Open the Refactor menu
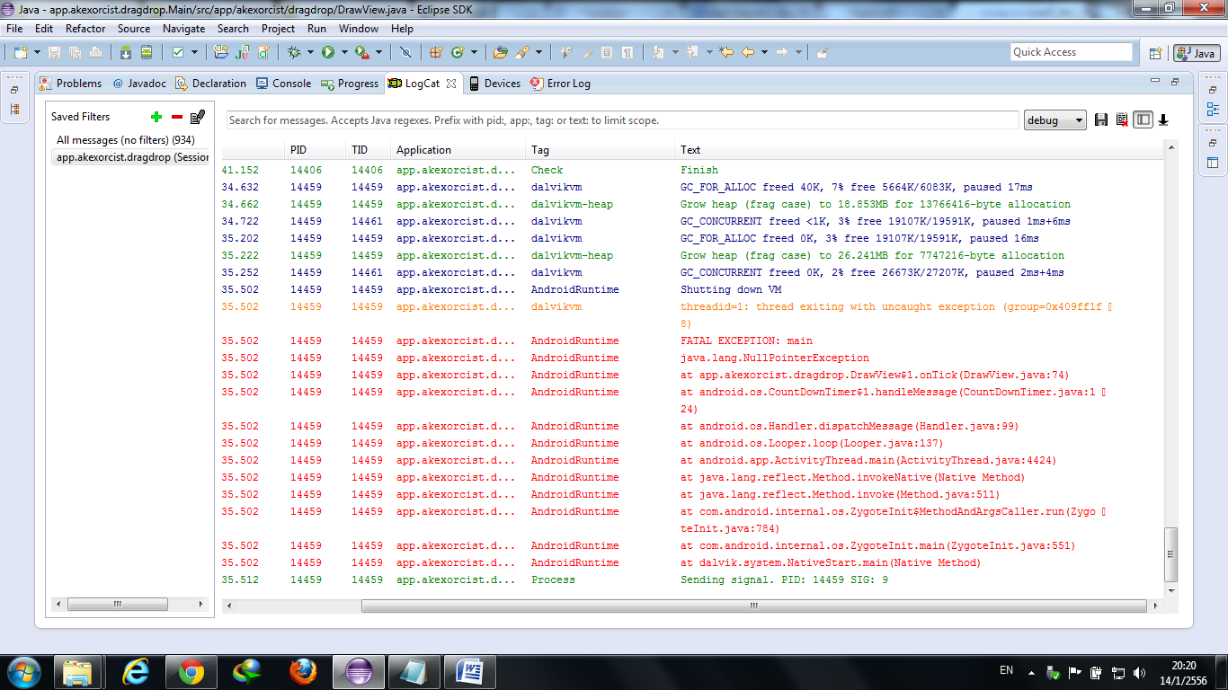Viewport: 1228px width, 690px height. (x=85, y=29)
